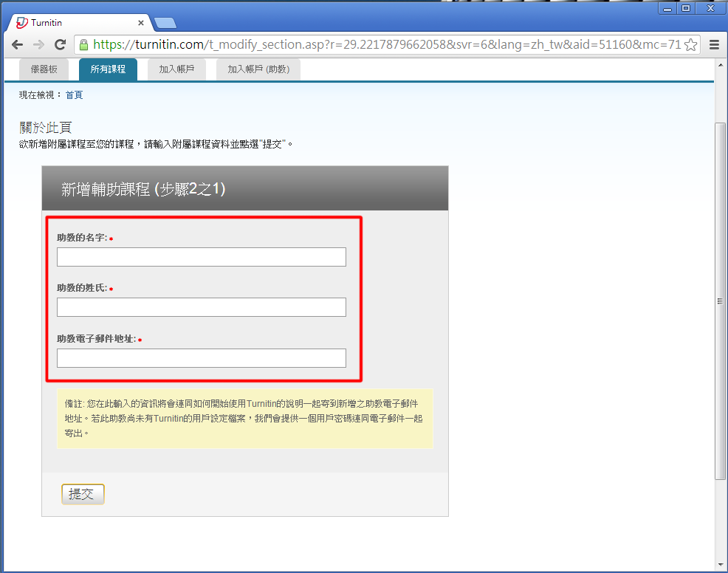Focus the 助教的姓氏 input field
Screen dimensions: 728x573
click(x=201, y=307)
